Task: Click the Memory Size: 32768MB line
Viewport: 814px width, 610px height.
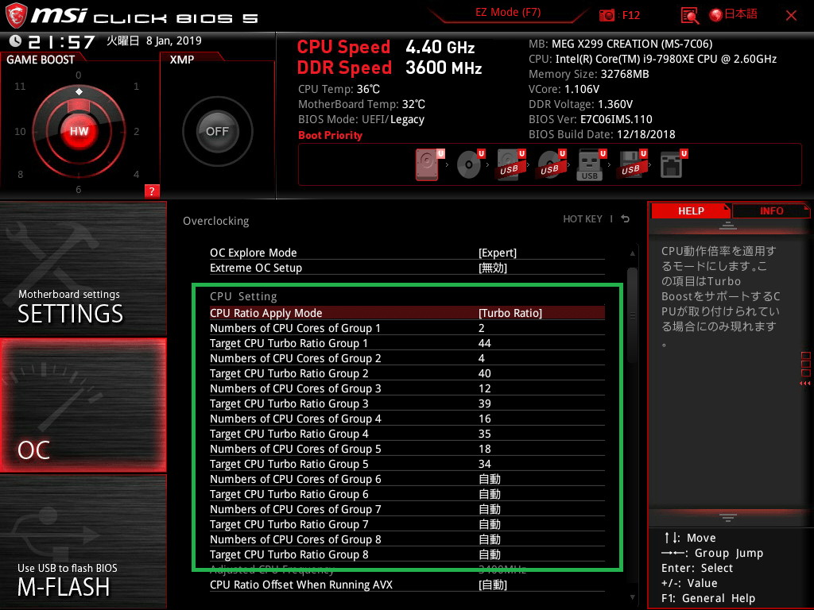Action: [x=589, y=74]
